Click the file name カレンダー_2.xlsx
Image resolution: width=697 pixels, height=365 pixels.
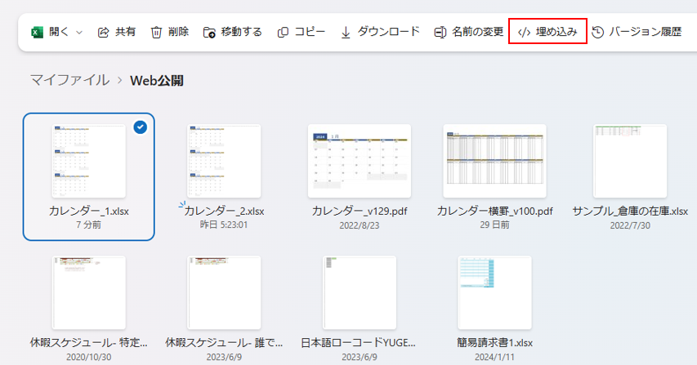pyautogui.click(x=224, y=211)
